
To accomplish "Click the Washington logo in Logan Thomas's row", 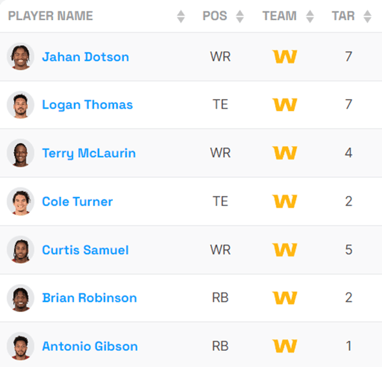I will point(285,105).
